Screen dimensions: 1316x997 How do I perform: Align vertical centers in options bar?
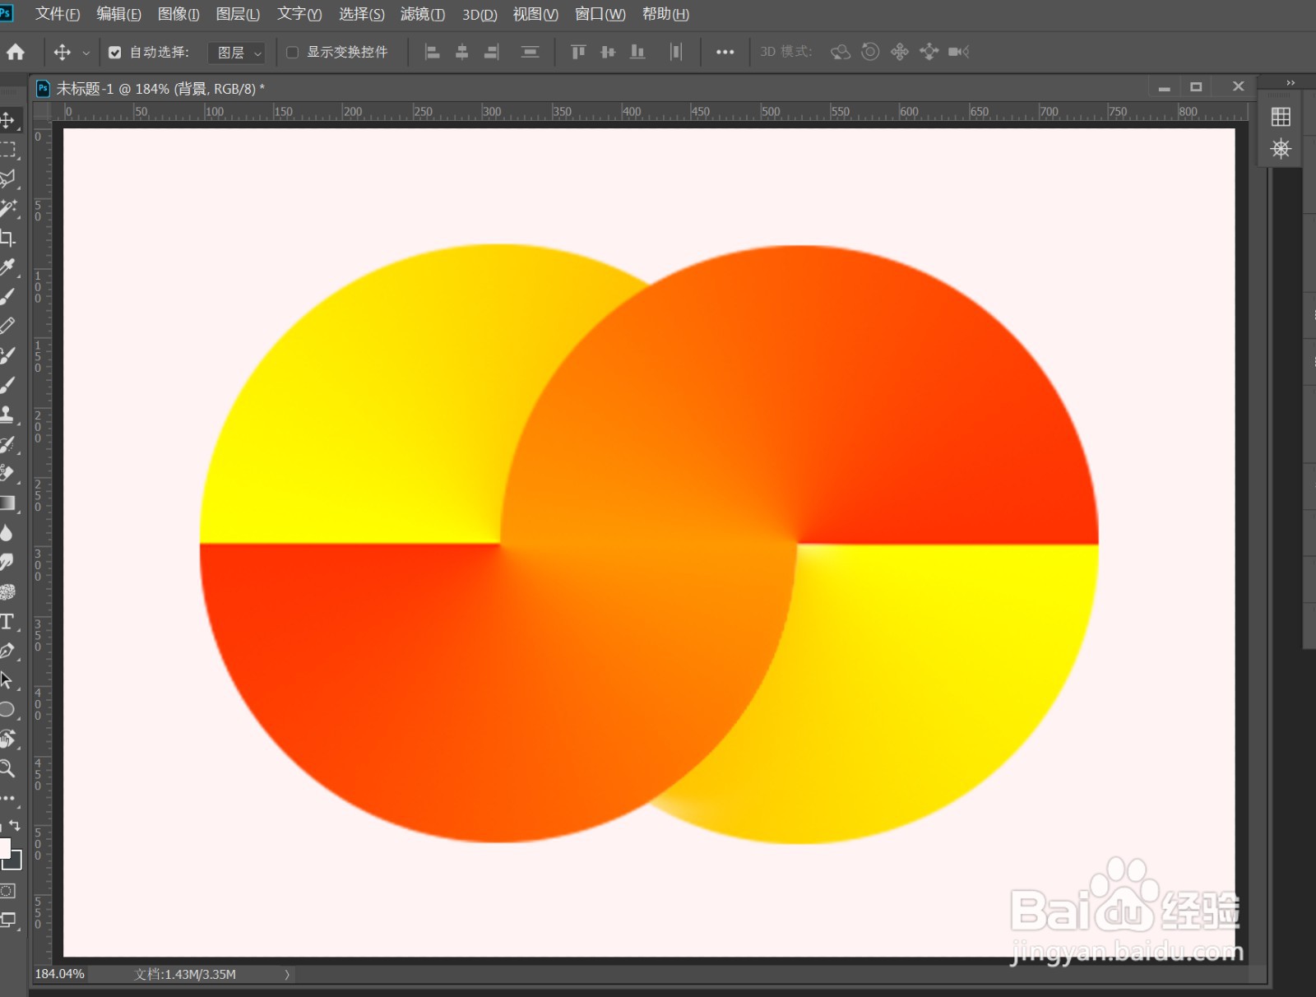click(608, 52)
